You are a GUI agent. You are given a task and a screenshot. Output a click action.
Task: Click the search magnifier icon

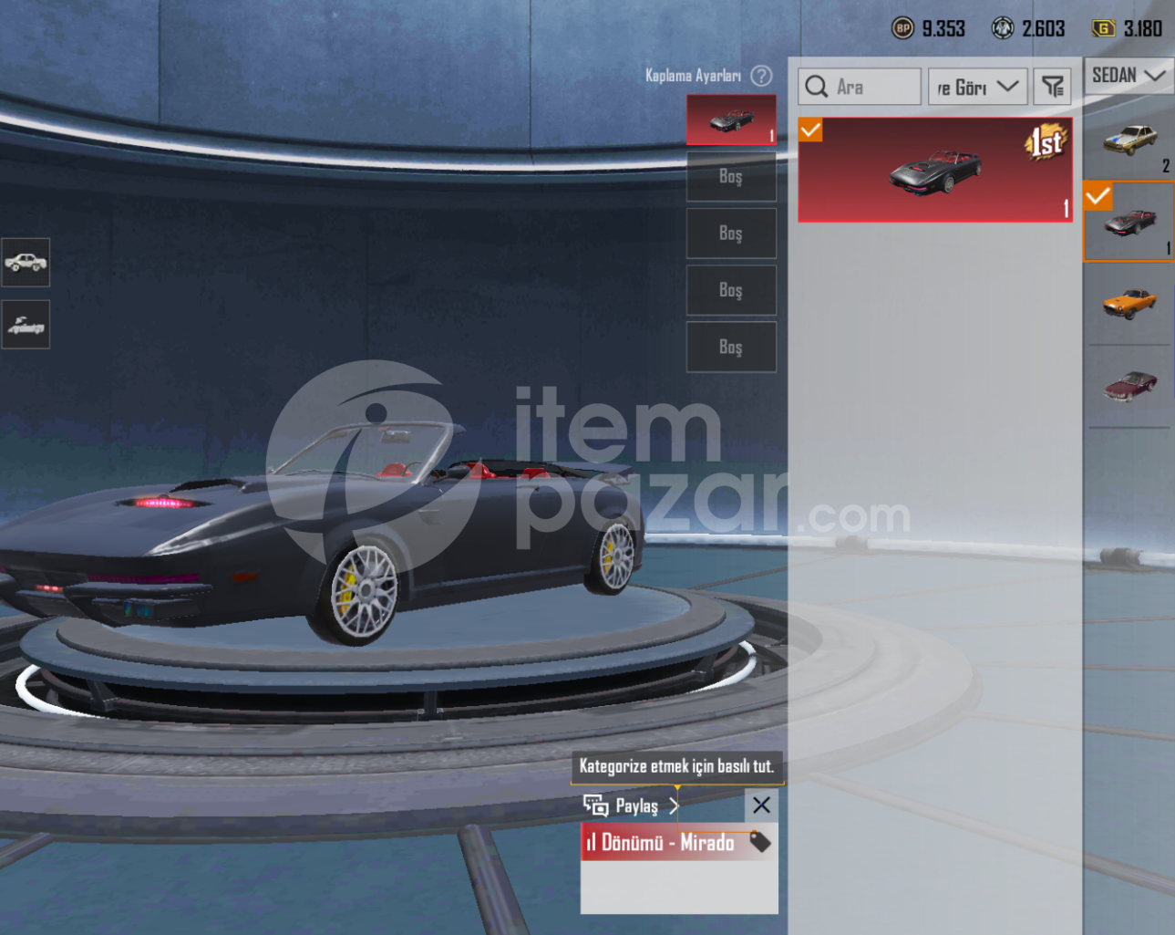(x=817, y=87)
